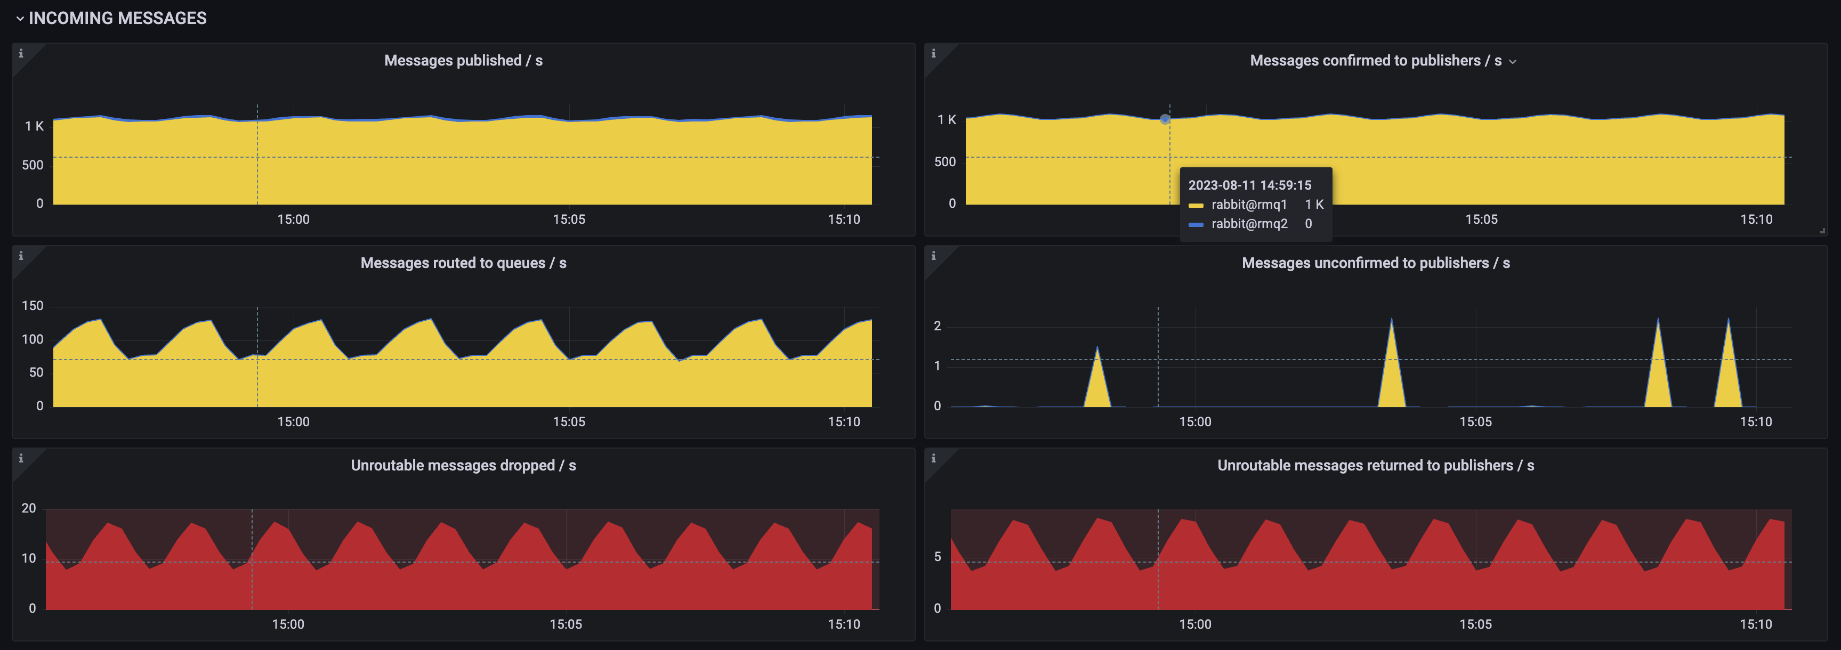1841x650 pixels.
Task: Click blue rabbit@rmq2 swatch in tooltip
Action: [1196, 224]
